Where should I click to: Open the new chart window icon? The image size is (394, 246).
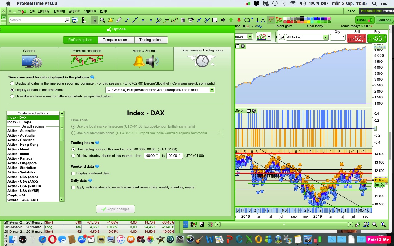75,20
